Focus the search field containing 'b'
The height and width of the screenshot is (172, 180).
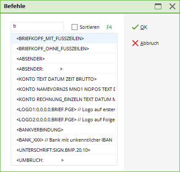tap(37, 27)
